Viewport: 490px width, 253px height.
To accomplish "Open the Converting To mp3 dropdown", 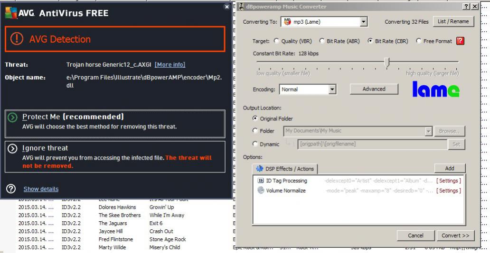I will (363, 22).
